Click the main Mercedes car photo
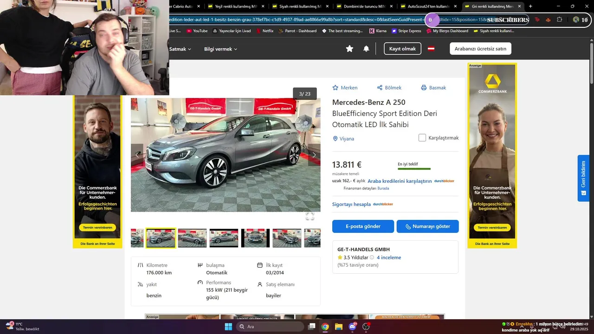This screenshot has width=594, height=334. (x=226, y=155)
